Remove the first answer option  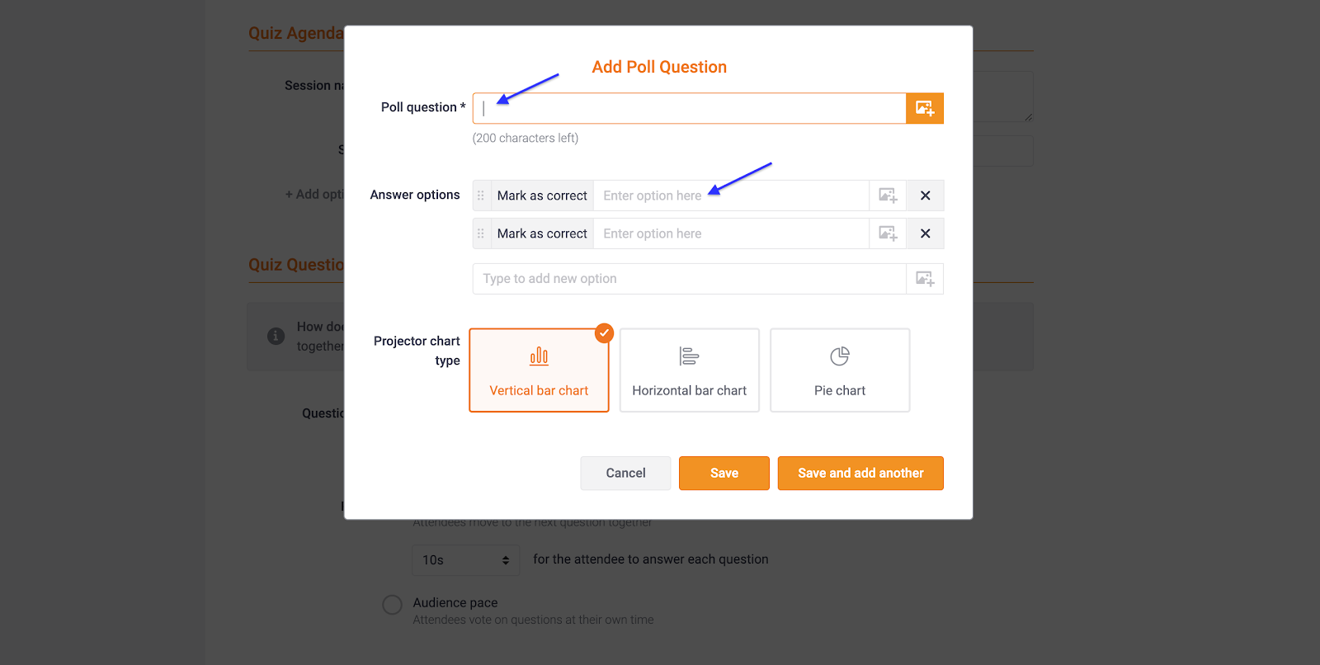point(925,196)
